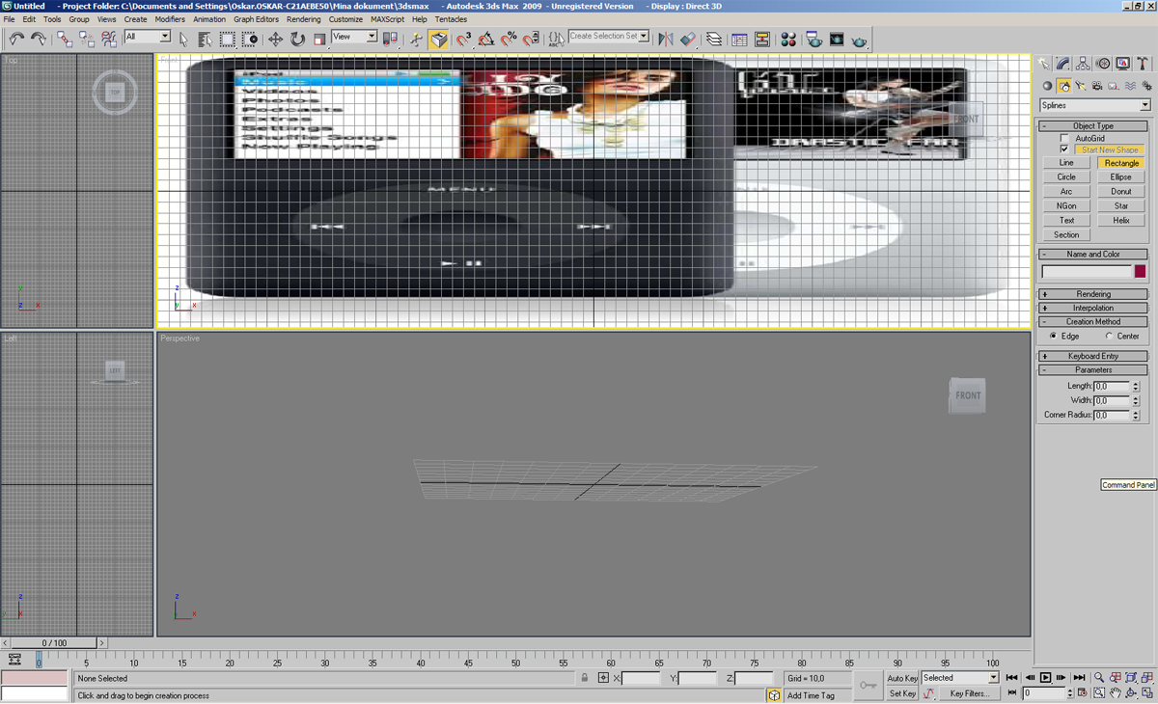Click the Pan View hand icon

(x=1115, y=693)
